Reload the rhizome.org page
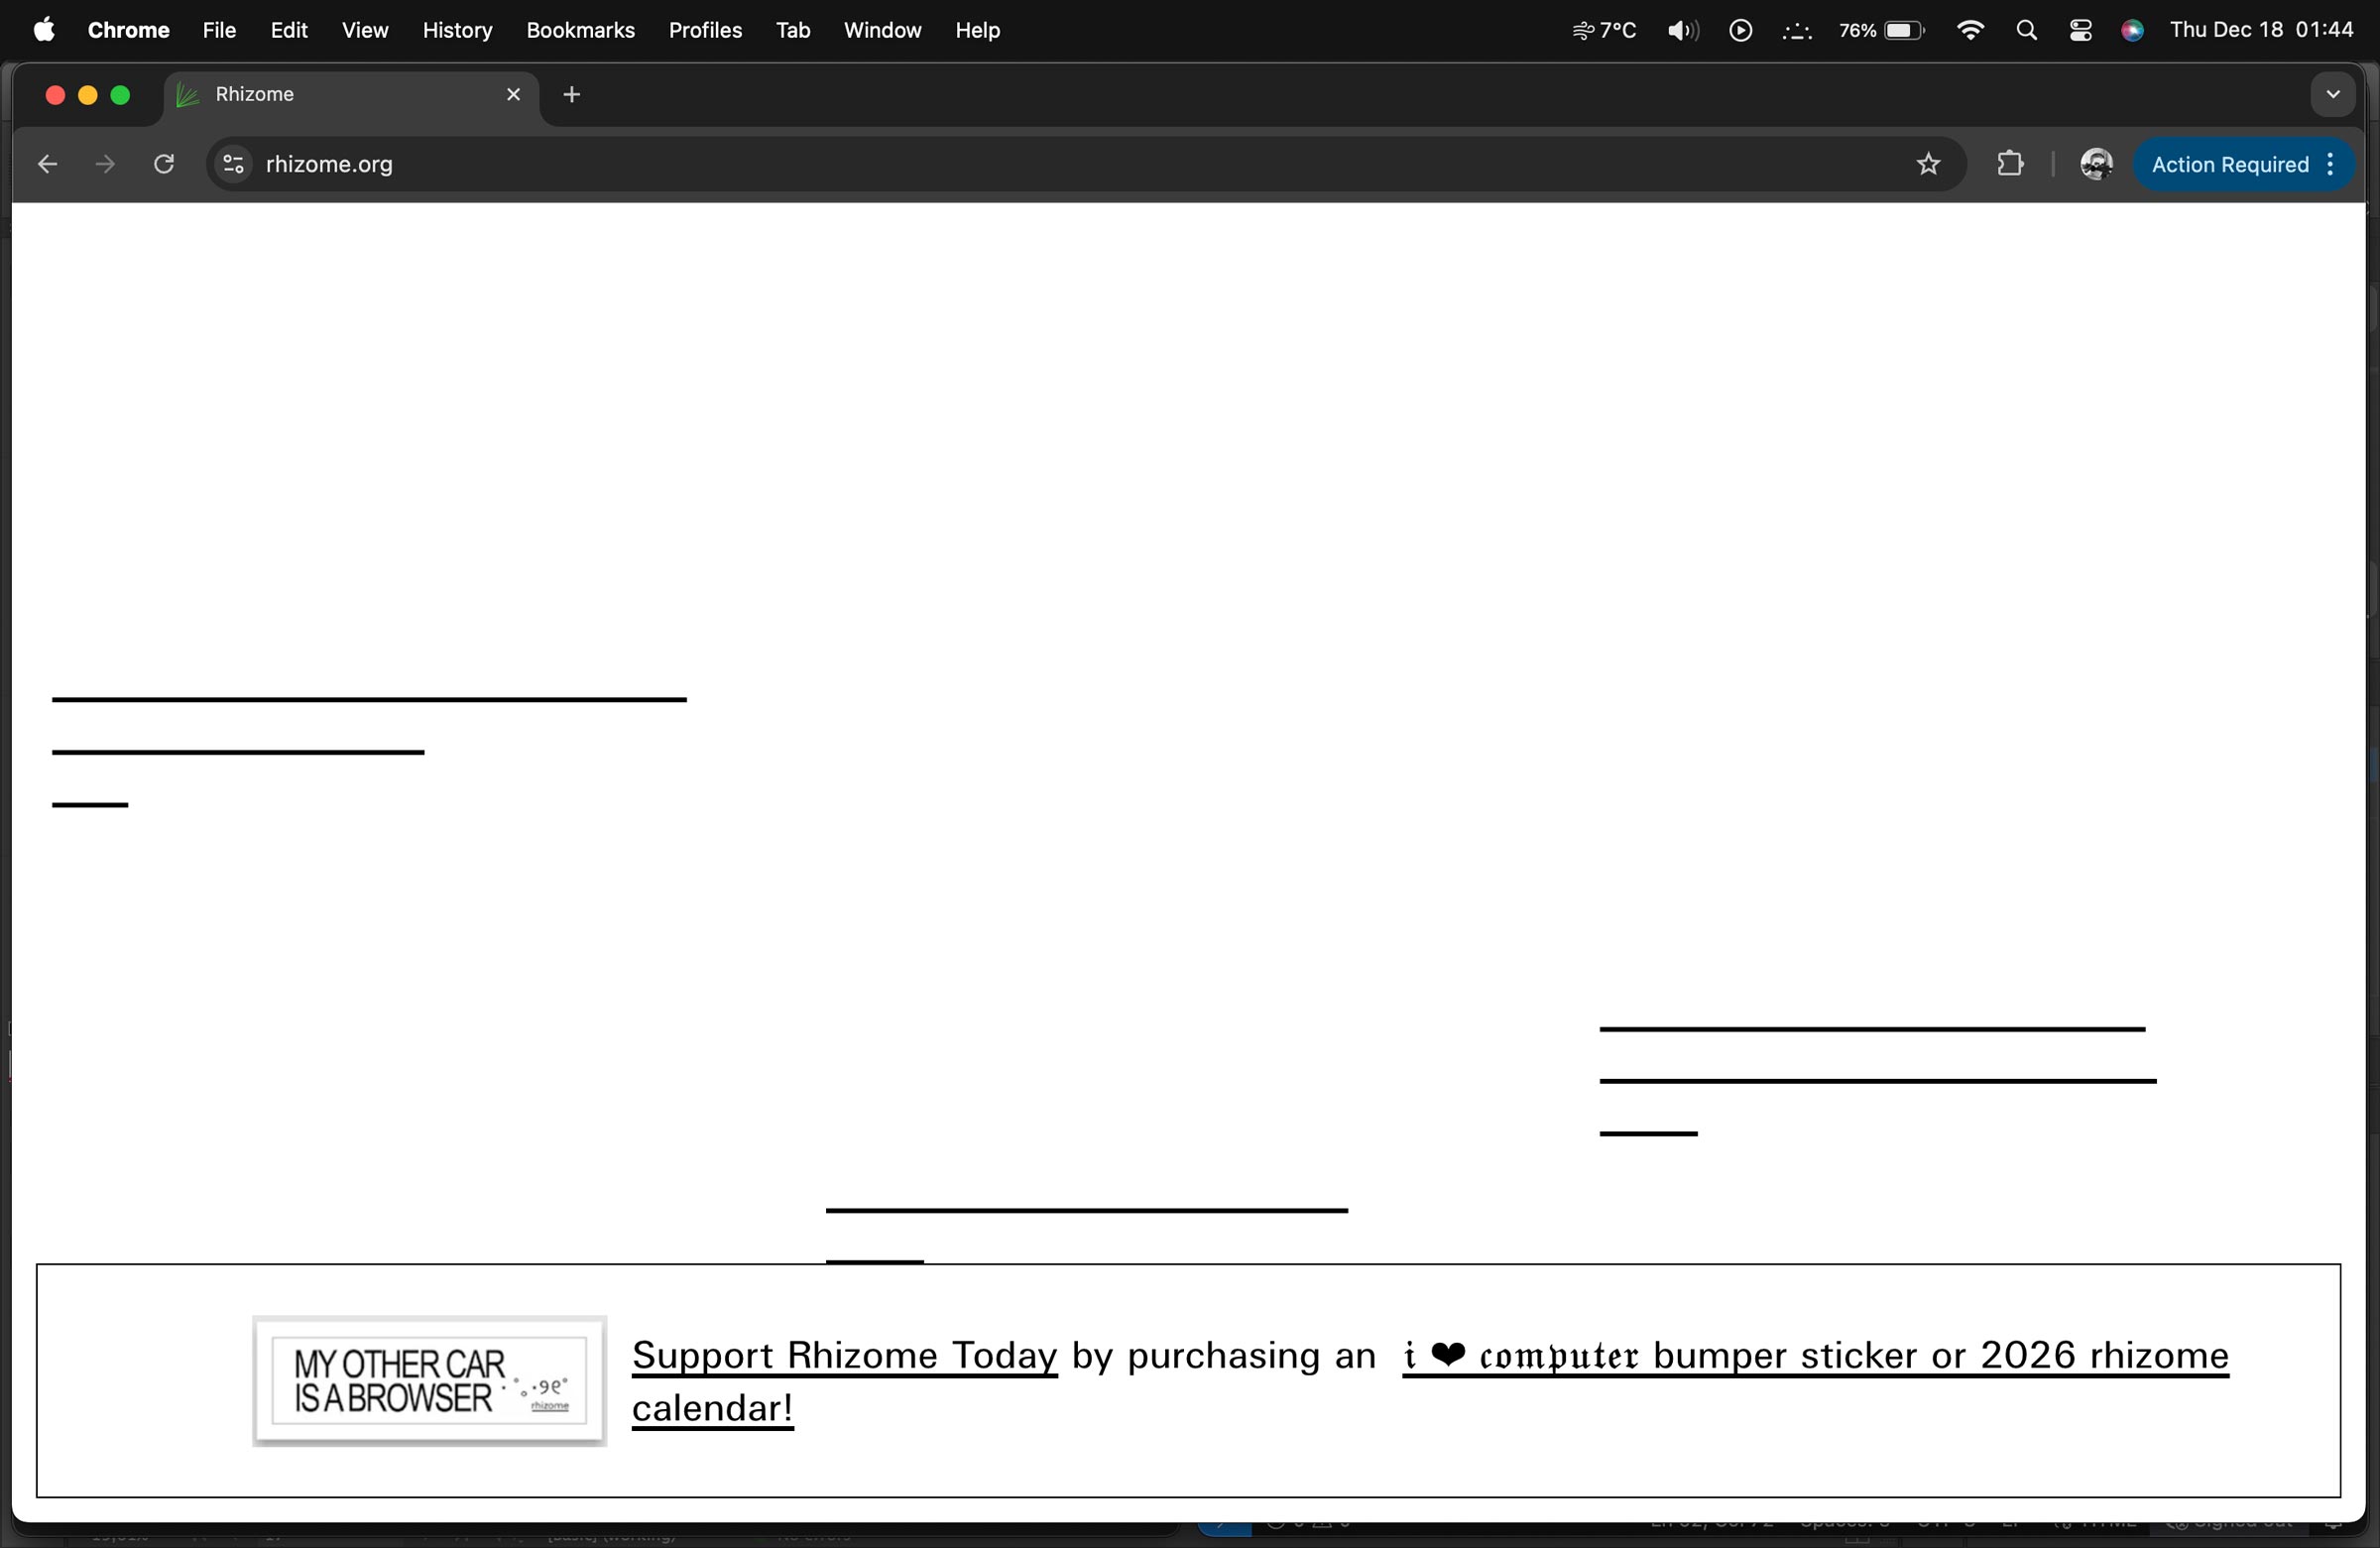Screen dimensions: 2380x1548 coord(164,164)
